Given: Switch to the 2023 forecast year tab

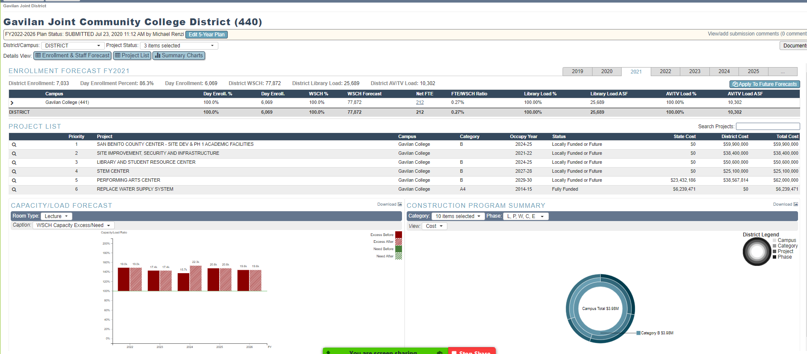Looking at the screenshot, I should tap(694, 71).
